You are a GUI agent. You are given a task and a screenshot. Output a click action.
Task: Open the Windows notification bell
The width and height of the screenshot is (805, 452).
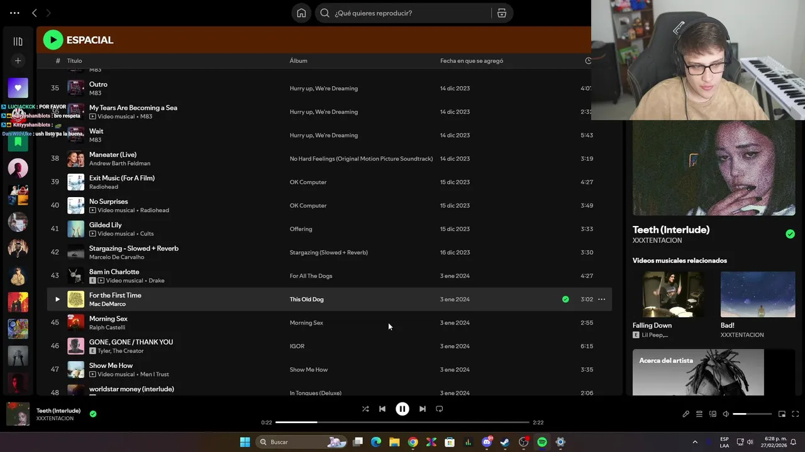793,442
